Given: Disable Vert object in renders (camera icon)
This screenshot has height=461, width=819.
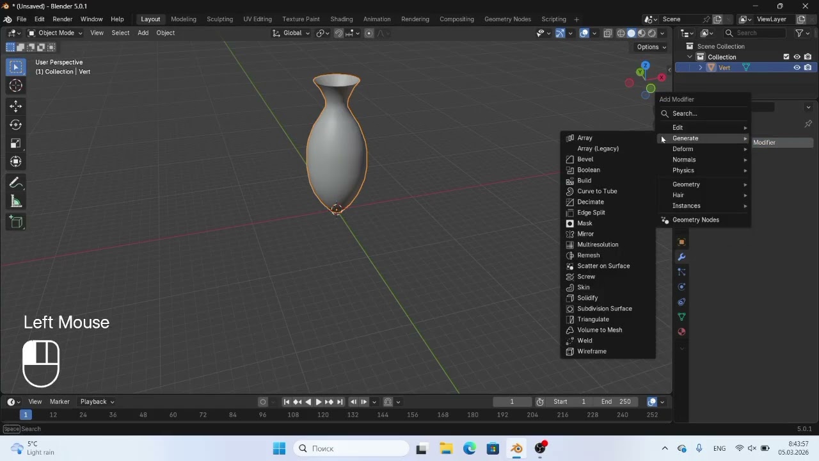Looking at the screenshot, I should [808, 68].
